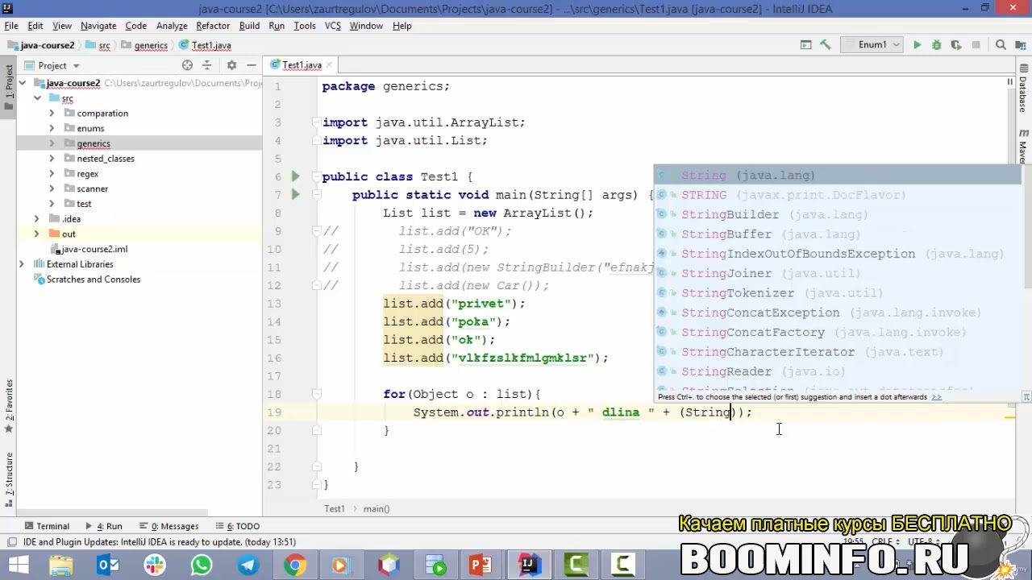Click the collapse-all icon in Project panel
The width and height of the screenshot is (1032, 580).
[x=207, y=65]
